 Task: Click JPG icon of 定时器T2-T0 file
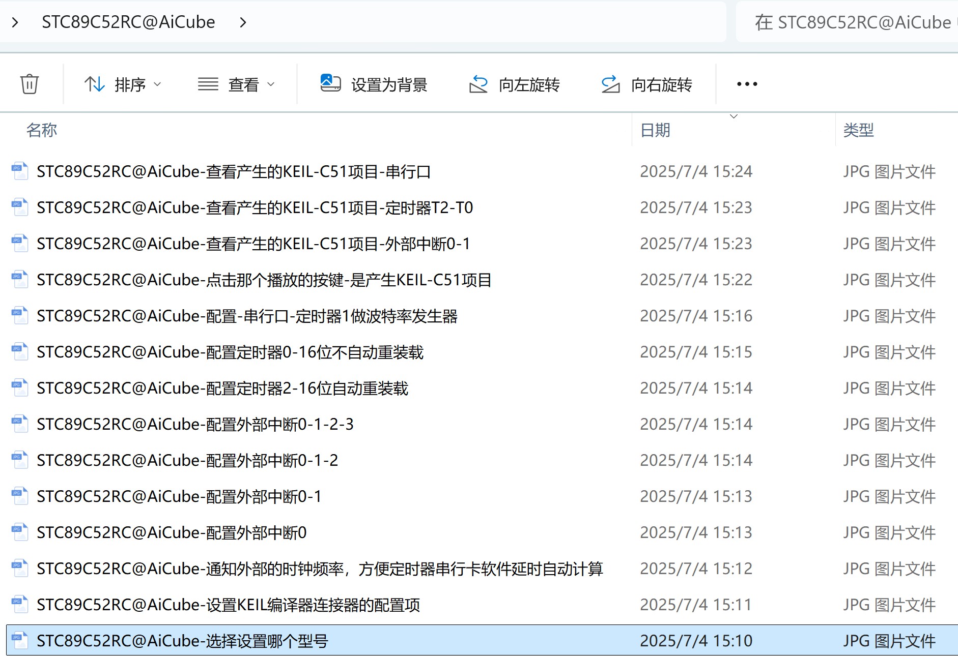(20, 207)
